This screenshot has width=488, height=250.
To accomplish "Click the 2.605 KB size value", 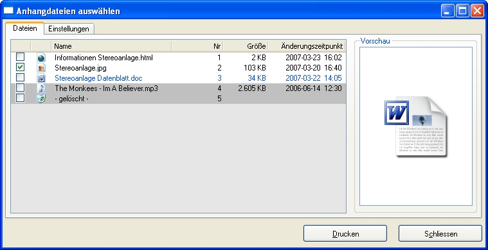I will coord(251,88).
